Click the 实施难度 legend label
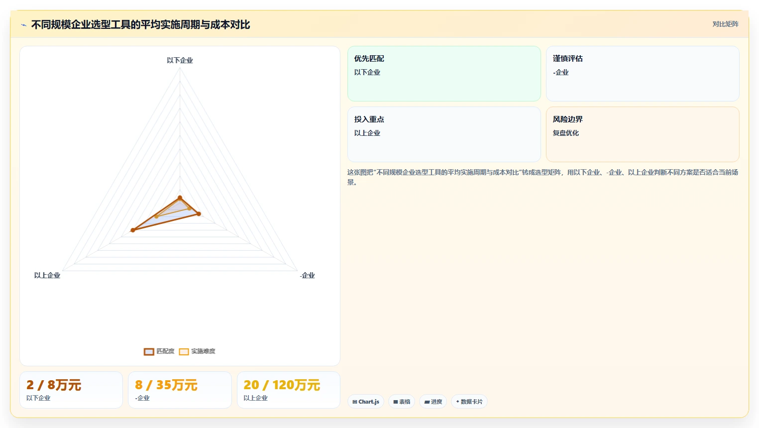This screenshot has height=428, width=759. pos(203,351)
